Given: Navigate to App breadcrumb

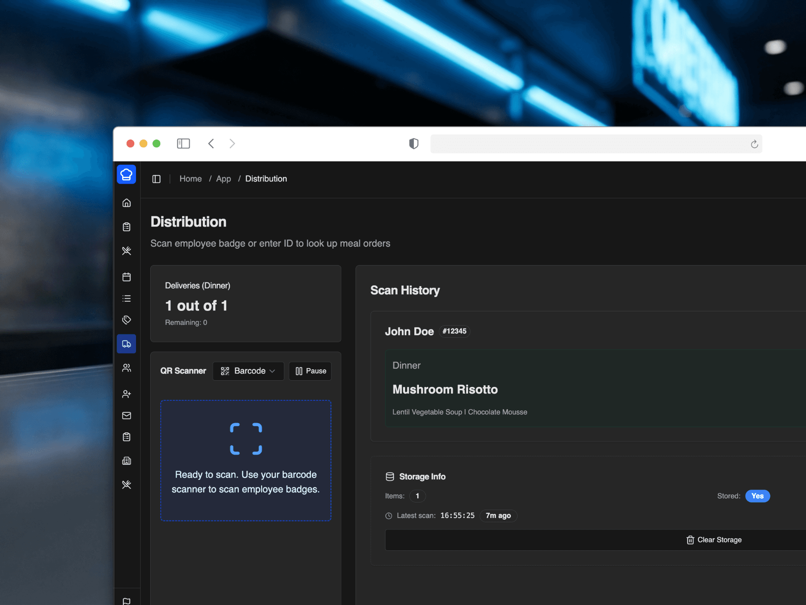Looking at the screenshot, I should tap(223, 179).
